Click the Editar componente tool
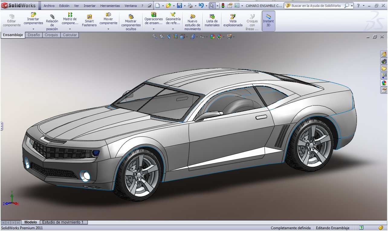 (11, 21)
